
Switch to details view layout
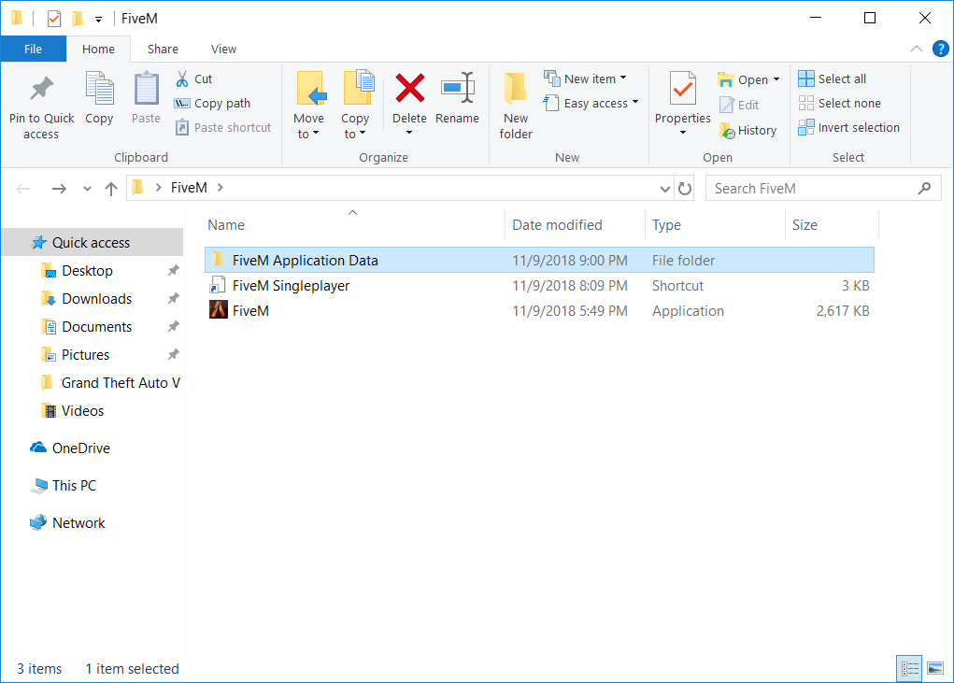coord(909,668)
